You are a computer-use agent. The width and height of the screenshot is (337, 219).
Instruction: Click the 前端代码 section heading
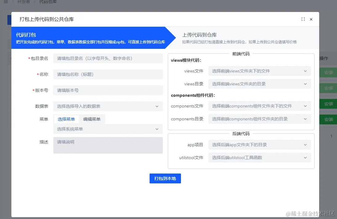(x=241, y=54)
